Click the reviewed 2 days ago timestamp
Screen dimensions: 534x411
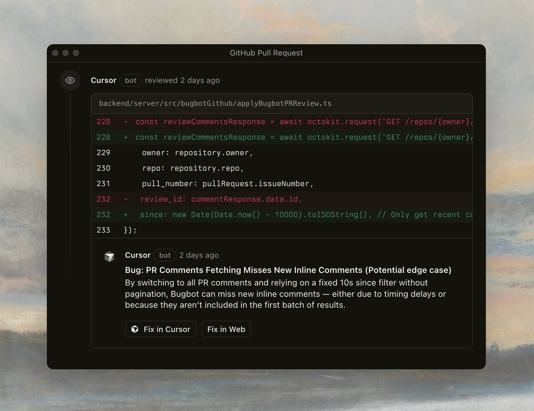coord(182,80)
